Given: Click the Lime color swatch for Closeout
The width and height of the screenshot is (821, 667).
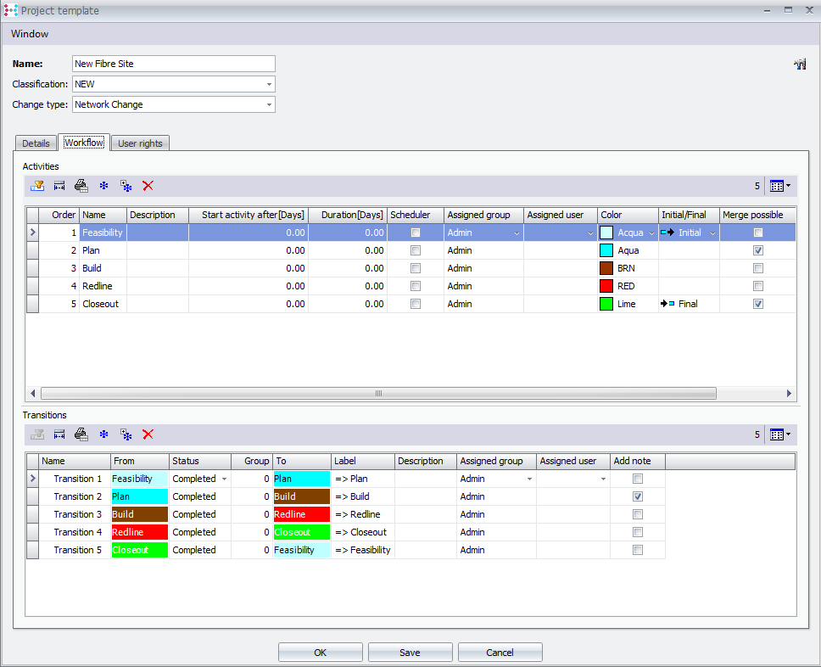Looking at the screenshot, I should [x=606, y=304].
